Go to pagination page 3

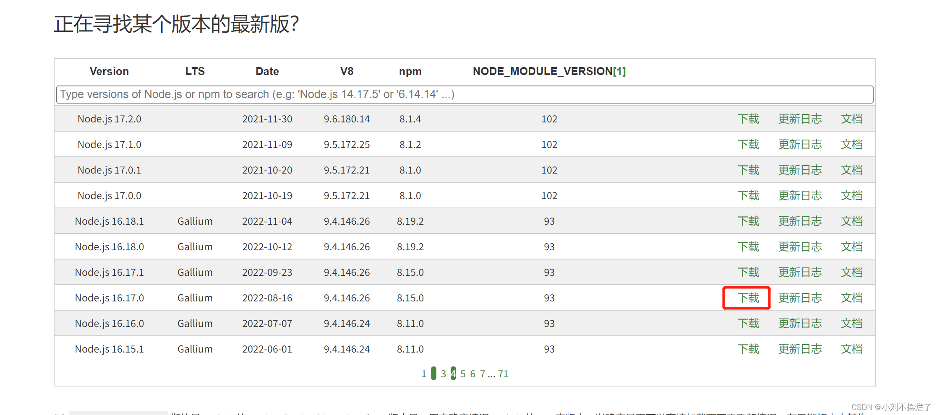[x=443, y=374]
